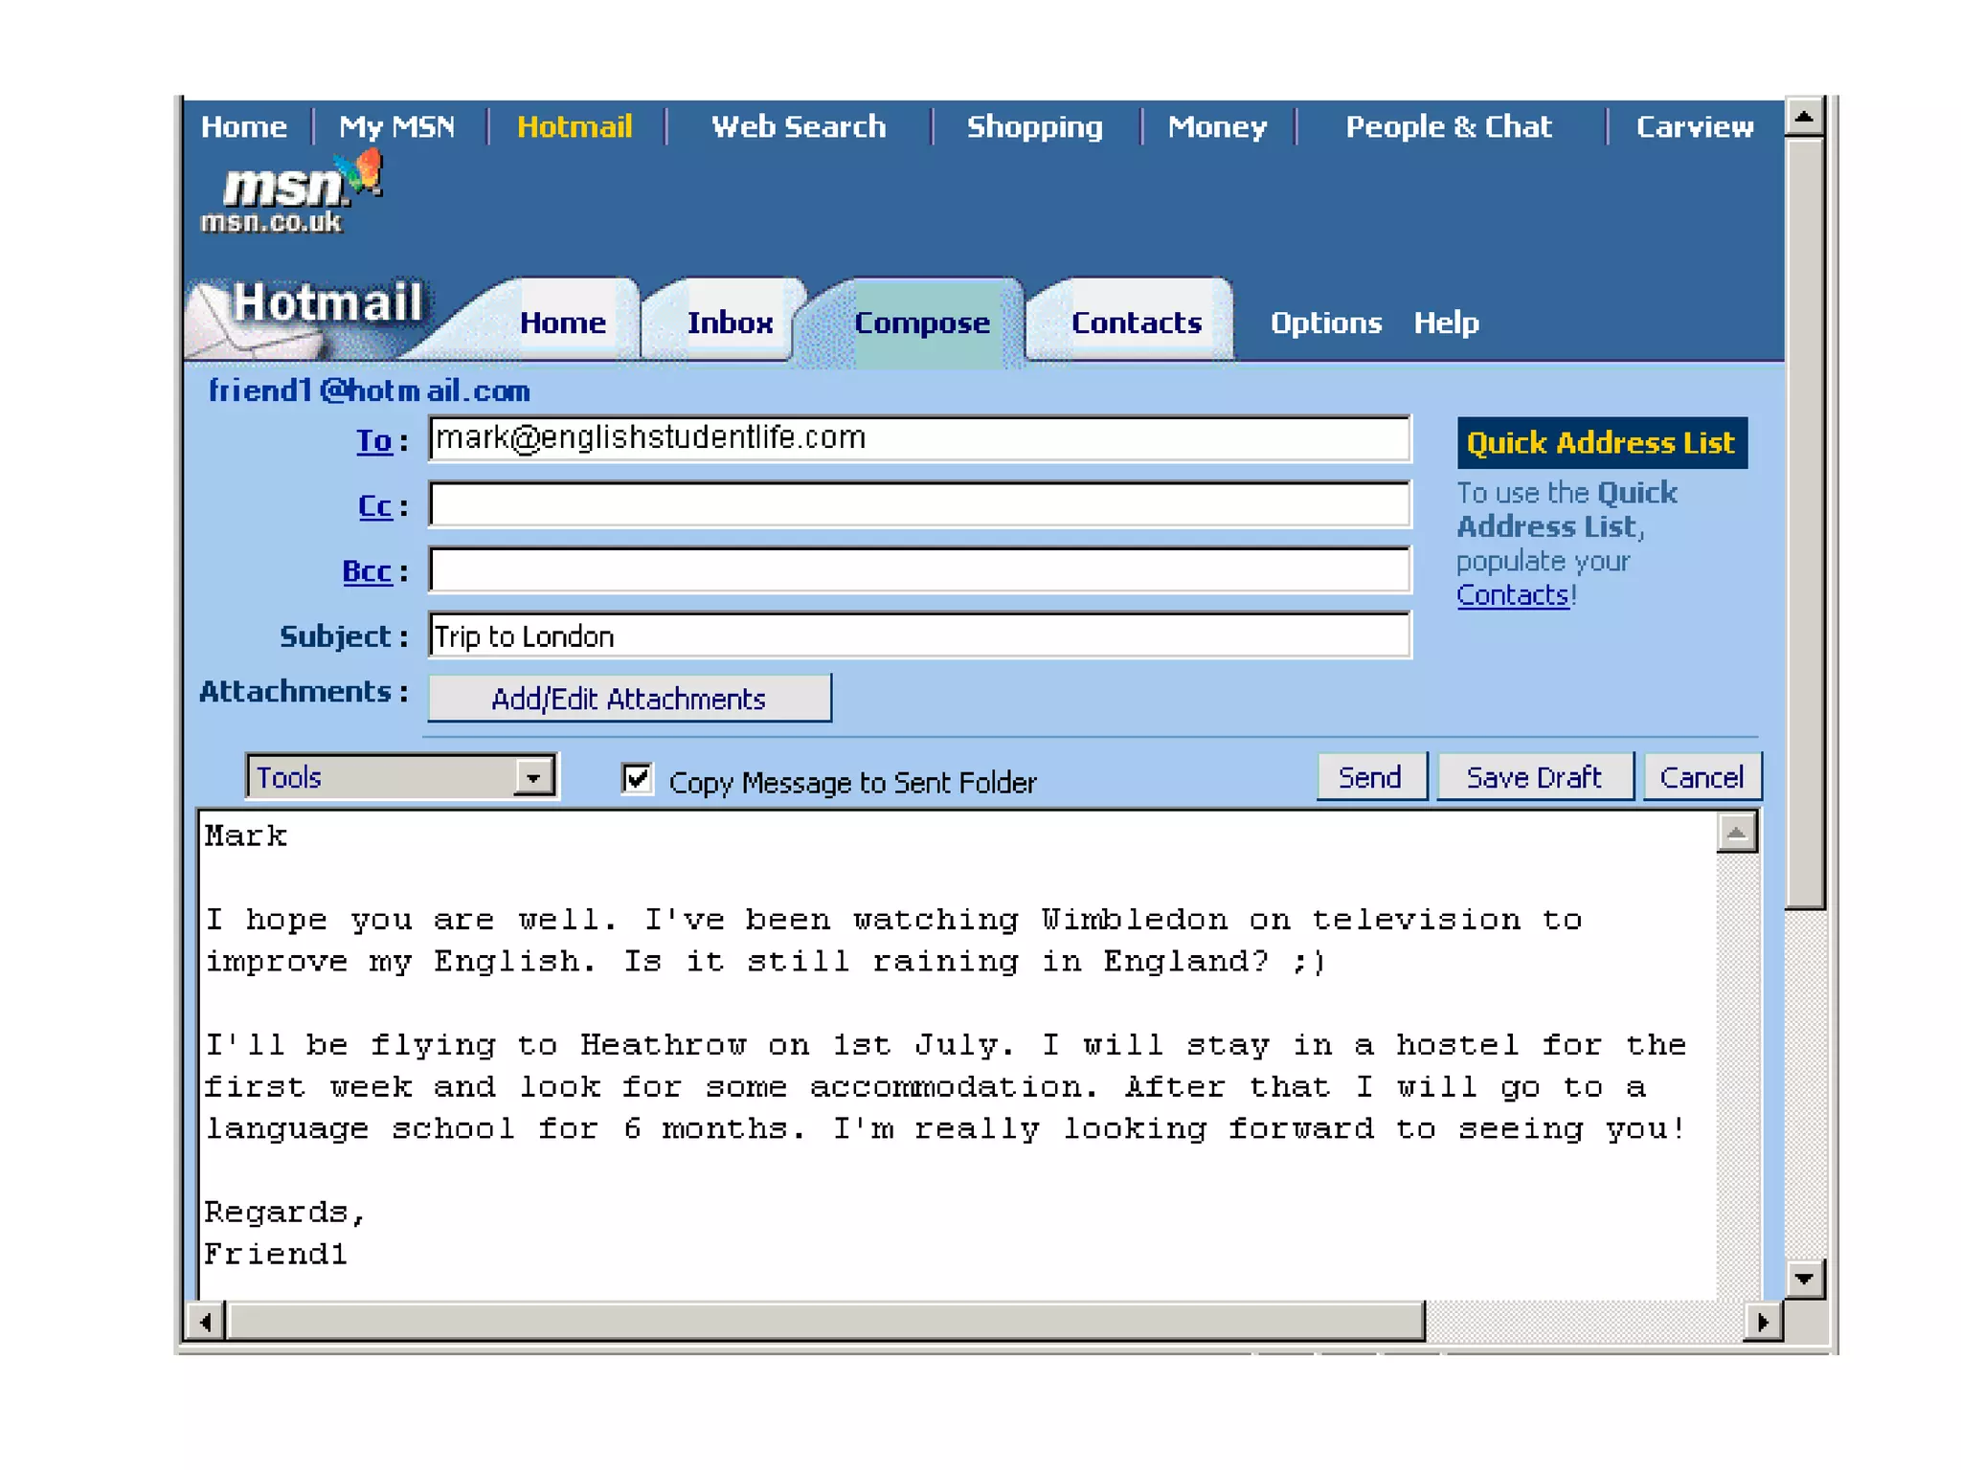Click the horizontal scrollbar thumb
Screen dimensions: 1961x1470
coord(825,1322)
